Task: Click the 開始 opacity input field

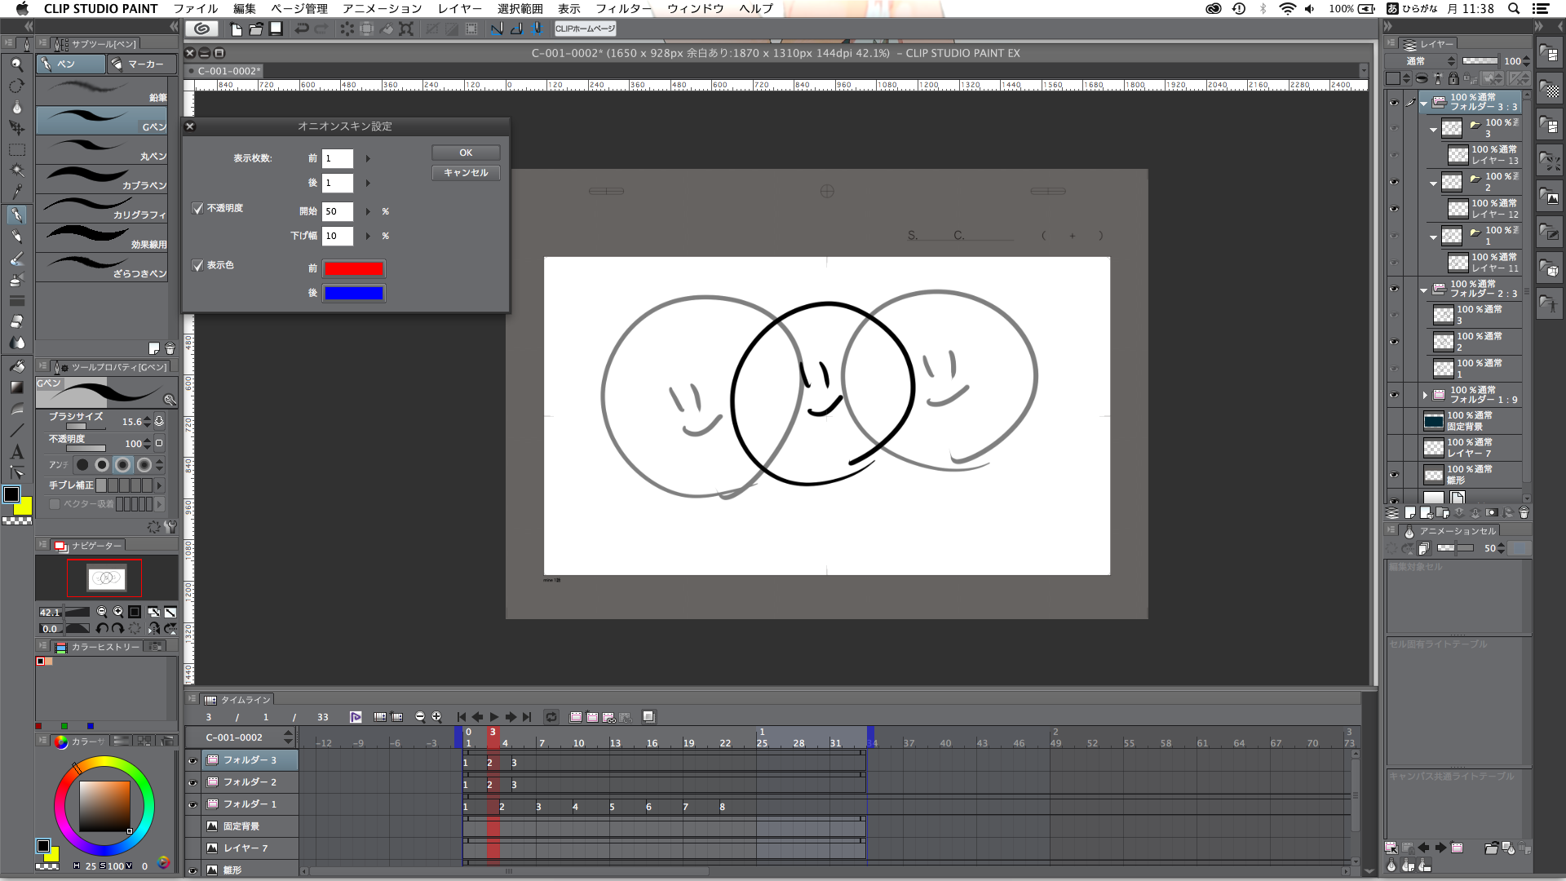Action: (x=337, y=211)
